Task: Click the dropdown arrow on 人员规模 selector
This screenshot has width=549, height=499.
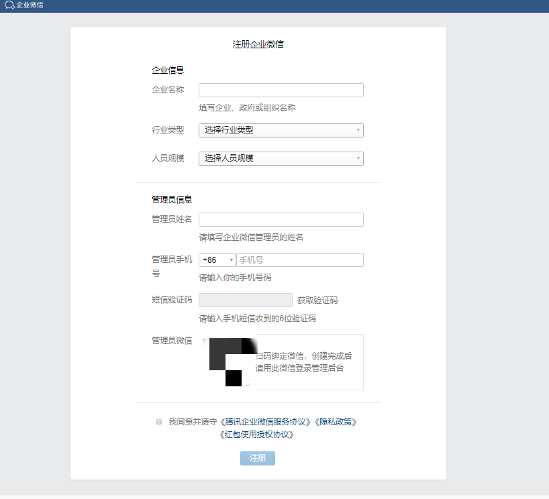Action: coord(357,158)
